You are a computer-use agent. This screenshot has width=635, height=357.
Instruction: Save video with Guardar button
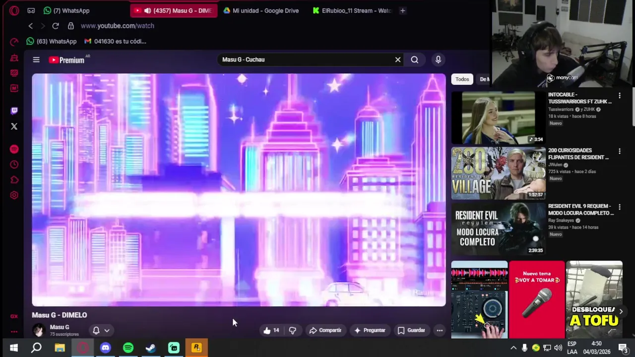pyautogui.click(x=411, y=330)
